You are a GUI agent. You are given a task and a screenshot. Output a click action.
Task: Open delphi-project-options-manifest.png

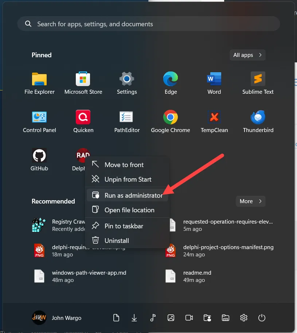[x=220, y=251]
